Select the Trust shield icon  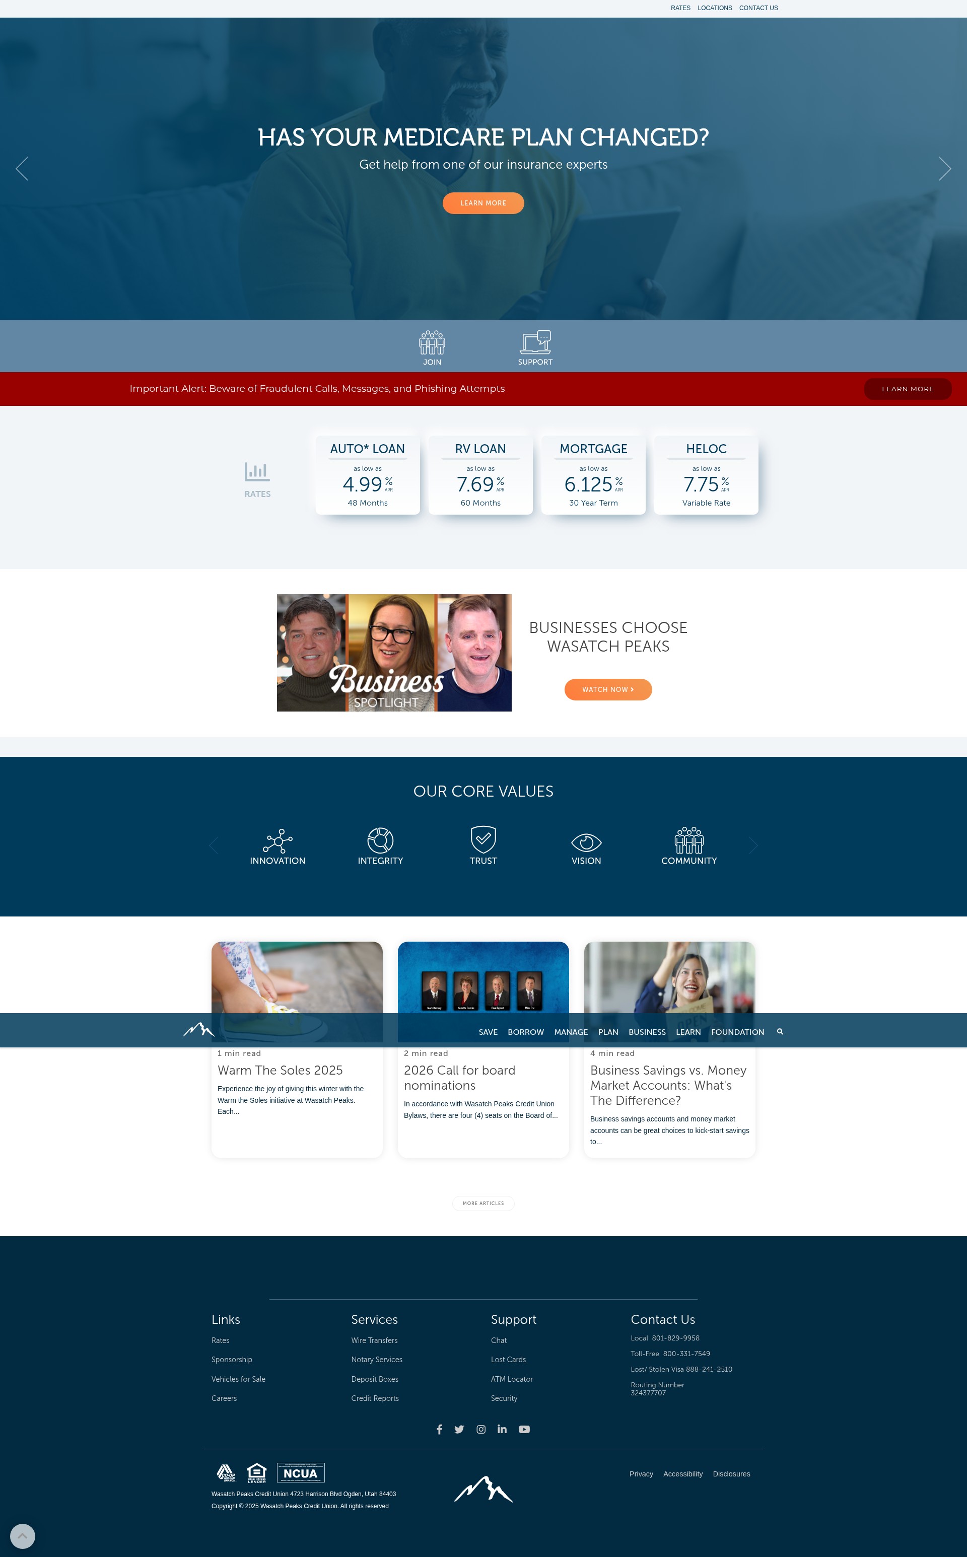point(483,839)
